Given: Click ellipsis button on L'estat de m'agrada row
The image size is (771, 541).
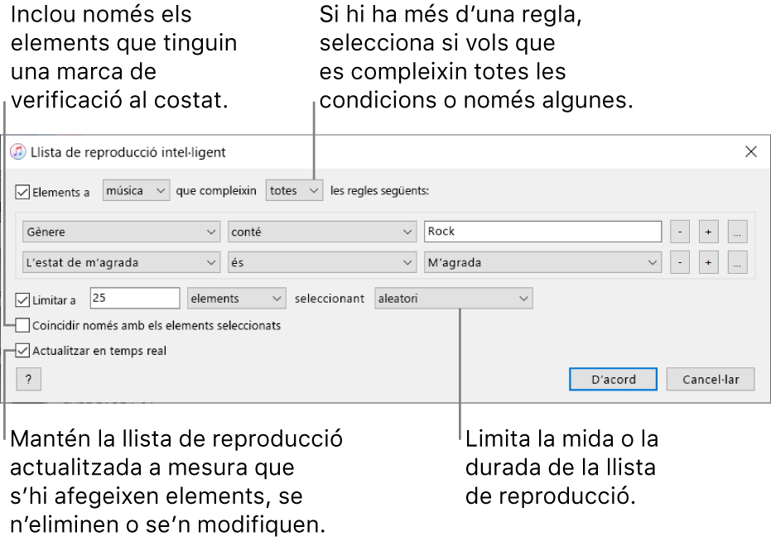Looking at the screenshot, I should pos(738,262).
